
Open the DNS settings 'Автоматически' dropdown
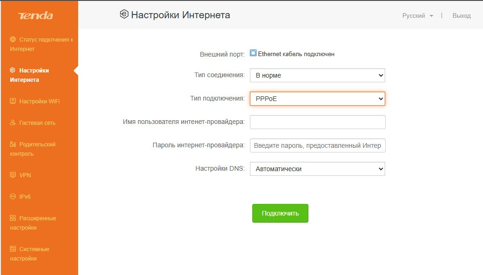tap(317, 169)
